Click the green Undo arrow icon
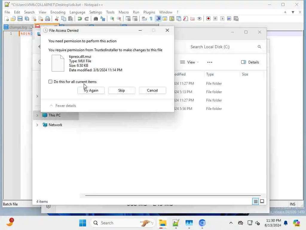306x230 pixels. point(79,19)
